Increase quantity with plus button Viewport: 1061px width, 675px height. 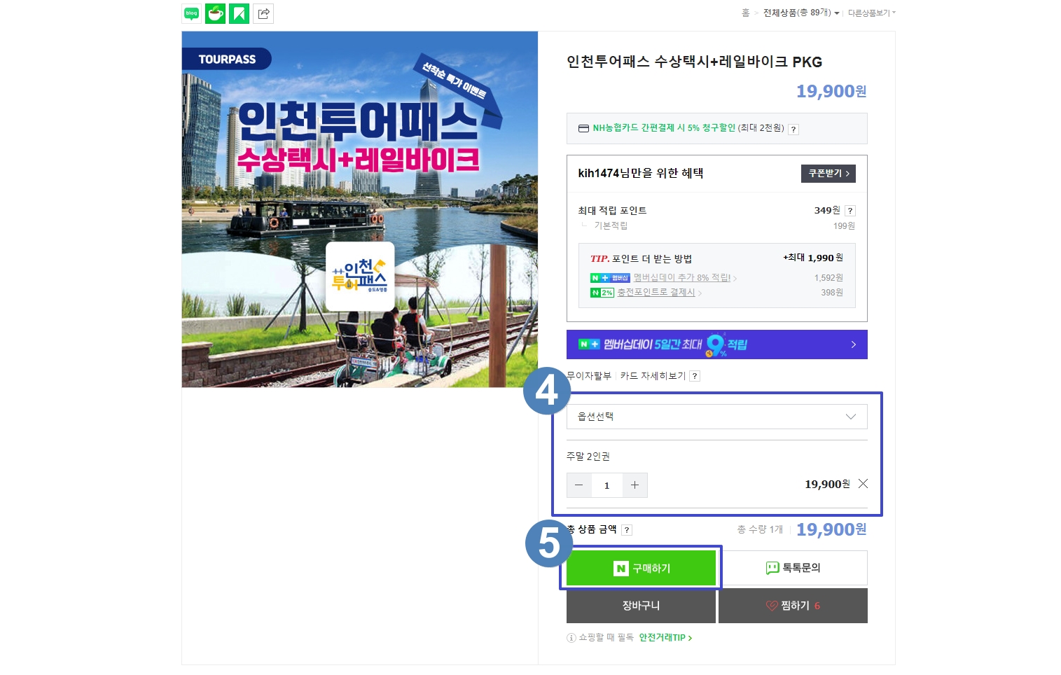634,485
